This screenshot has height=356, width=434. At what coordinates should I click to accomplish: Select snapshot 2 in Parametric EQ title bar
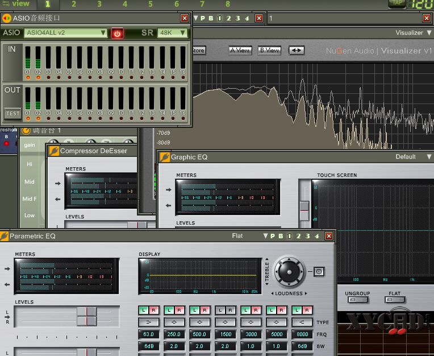click(x=298, y=237)
